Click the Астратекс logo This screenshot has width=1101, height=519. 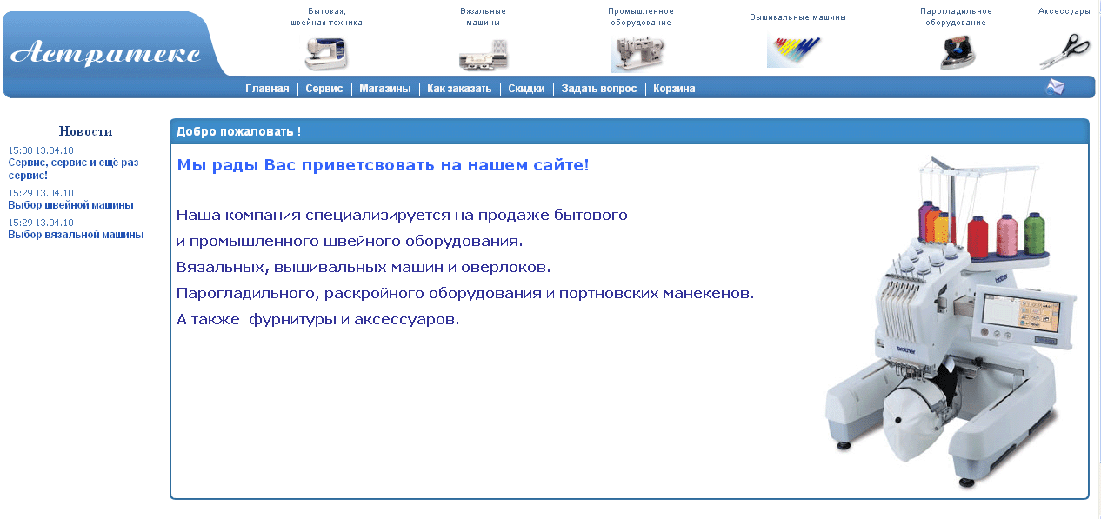point(106,52)
